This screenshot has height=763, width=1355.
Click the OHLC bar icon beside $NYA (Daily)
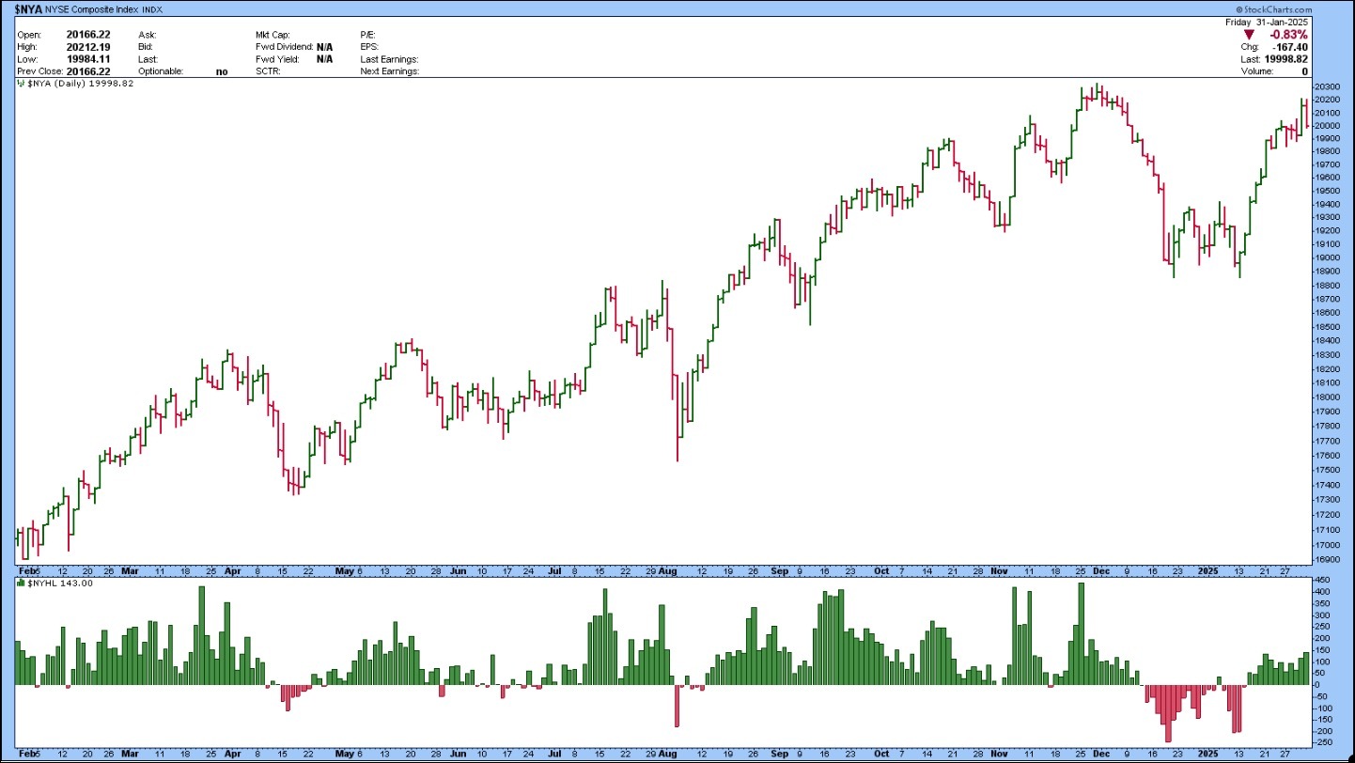(x=22, y=84)
